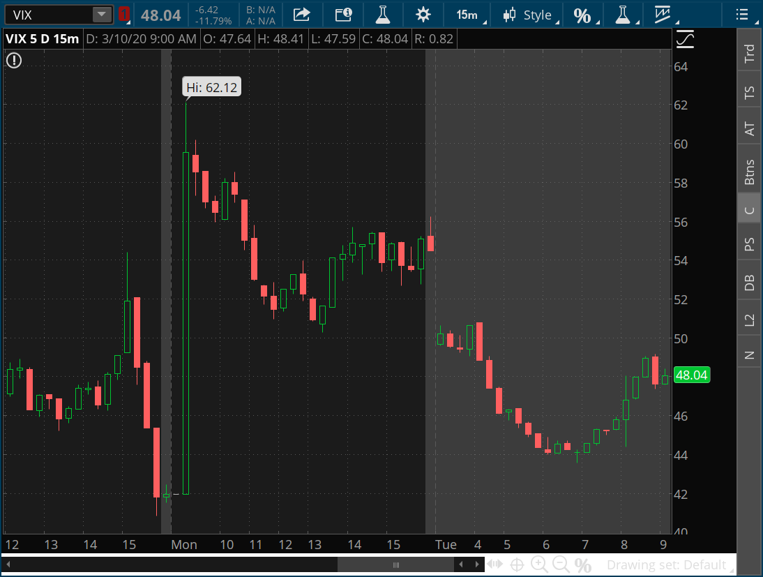Viewport: 763px width, 577px height.
Task: Click the 48.04 current price label on axis
Action: (x=691, y=375)
